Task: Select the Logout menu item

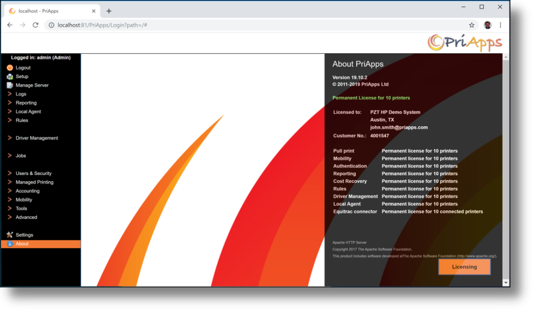Action: 23,68
